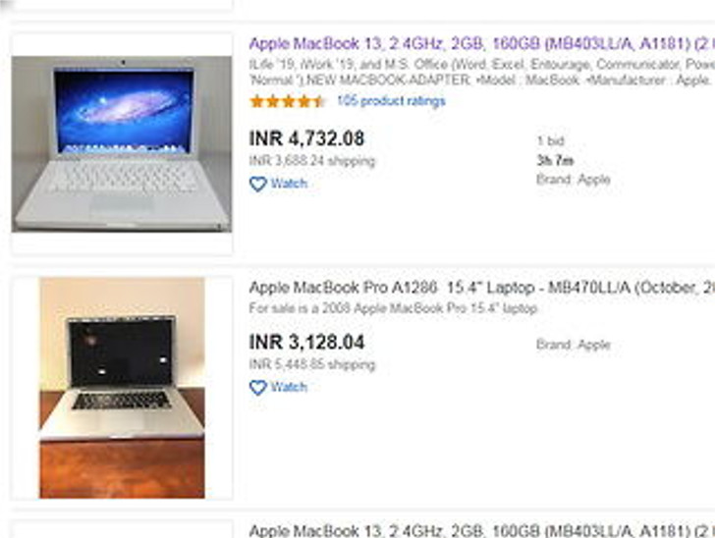Image resolution: width=717 pixels, height=538 pixels.
Task: Click the orange star rating icons
Action: coord(287,101)
